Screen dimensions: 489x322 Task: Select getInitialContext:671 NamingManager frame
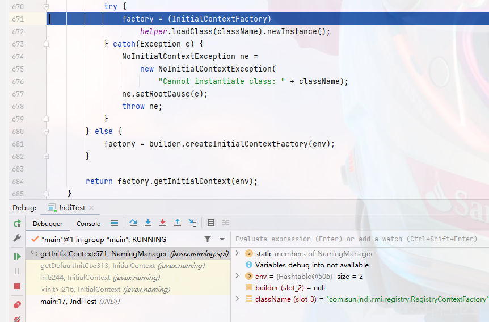[128, 254]
